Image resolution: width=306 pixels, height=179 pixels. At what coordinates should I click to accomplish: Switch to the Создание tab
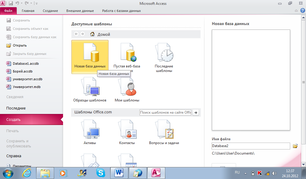[50, 11]
